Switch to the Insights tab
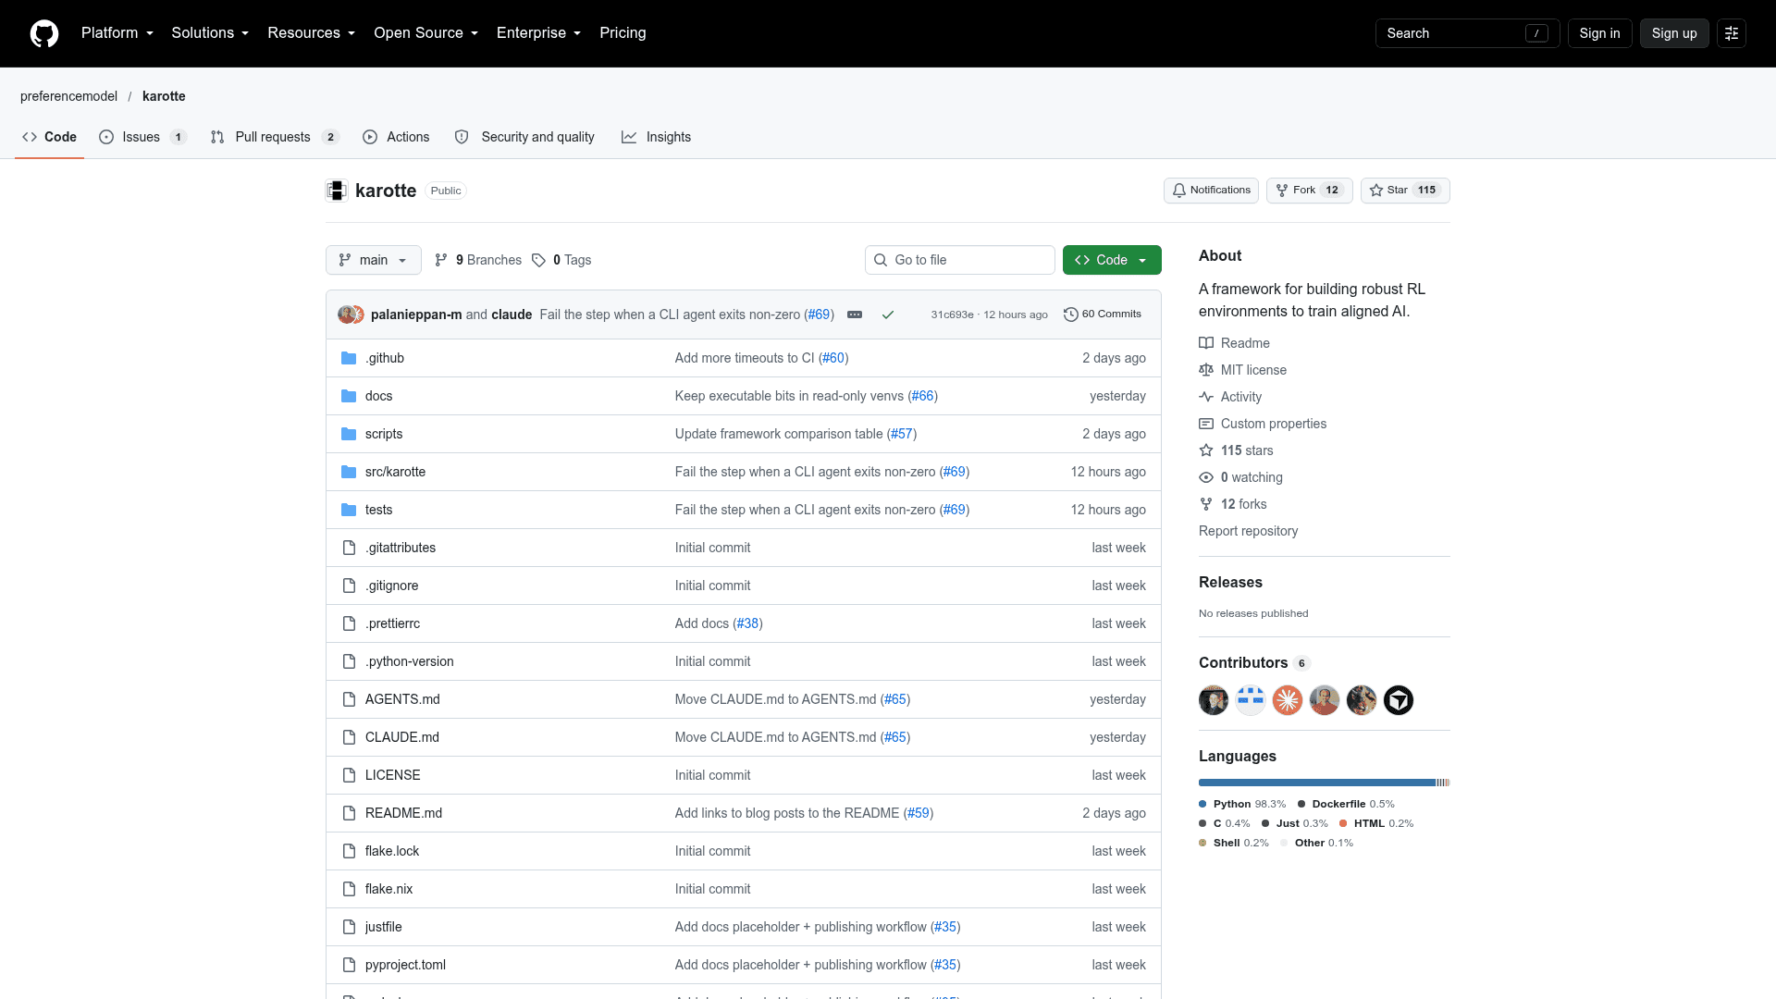This screenshot has width=1776, height=999. (657, 137)
